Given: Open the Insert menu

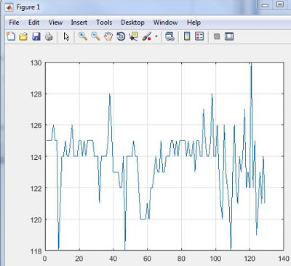Looking at the screenshot, I should (x=79, y=23).
